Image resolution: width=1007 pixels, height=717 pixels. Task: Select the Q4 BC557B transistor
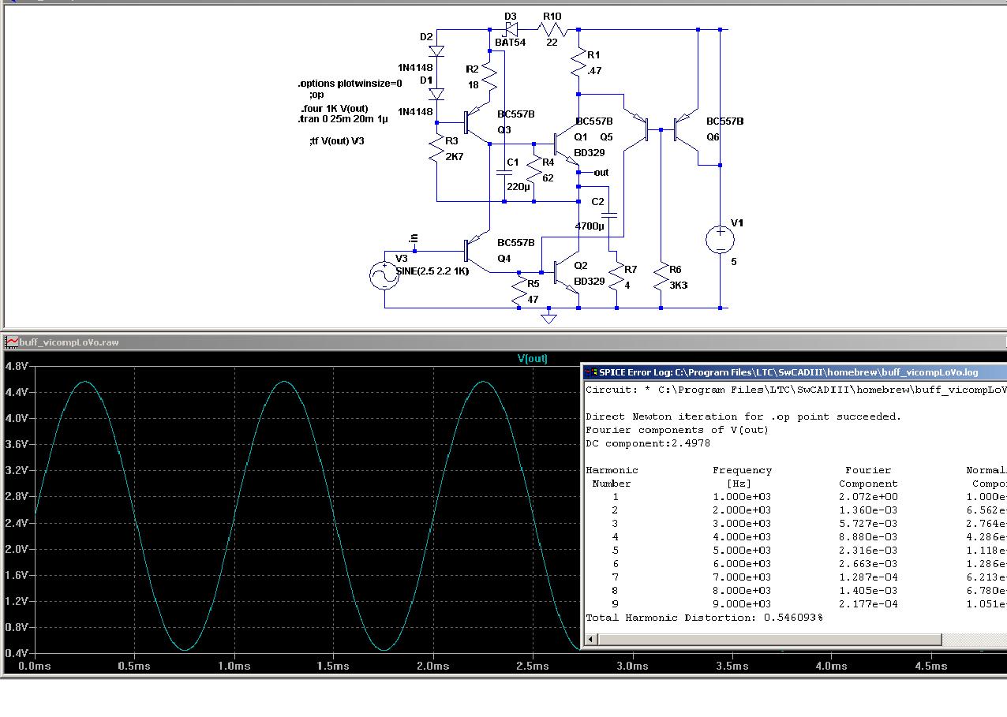[476, 251]
